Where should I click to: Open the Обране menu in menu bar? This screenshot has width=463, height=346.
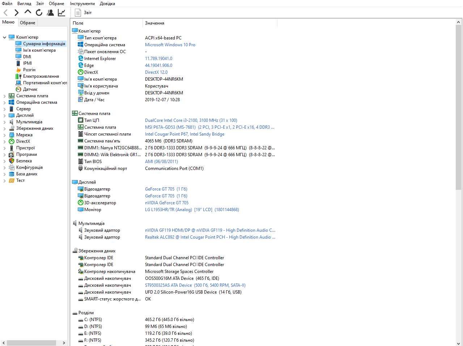(x=56, y=3)
